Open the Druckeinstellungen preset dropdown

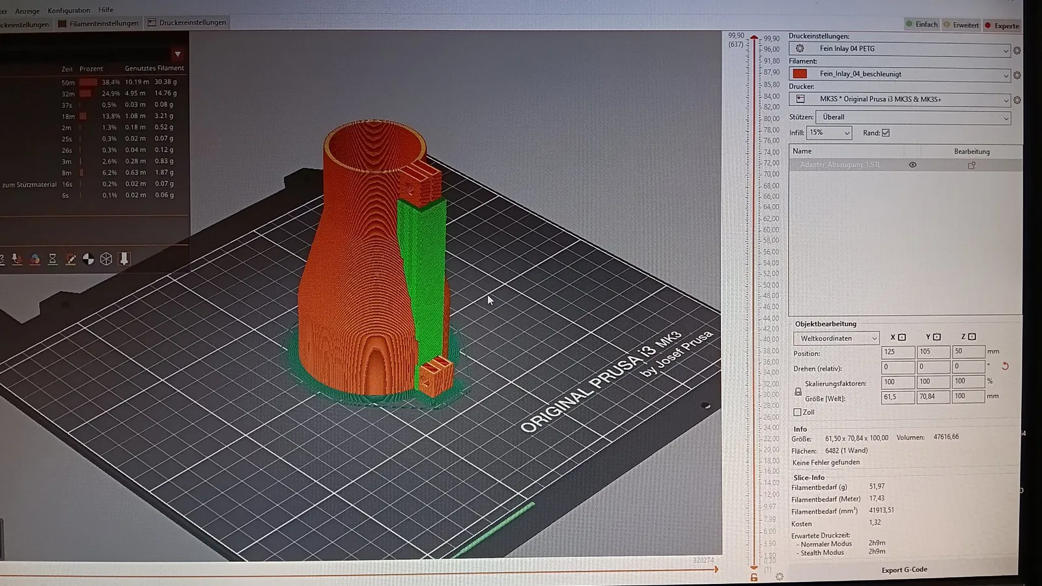point(899,49)
